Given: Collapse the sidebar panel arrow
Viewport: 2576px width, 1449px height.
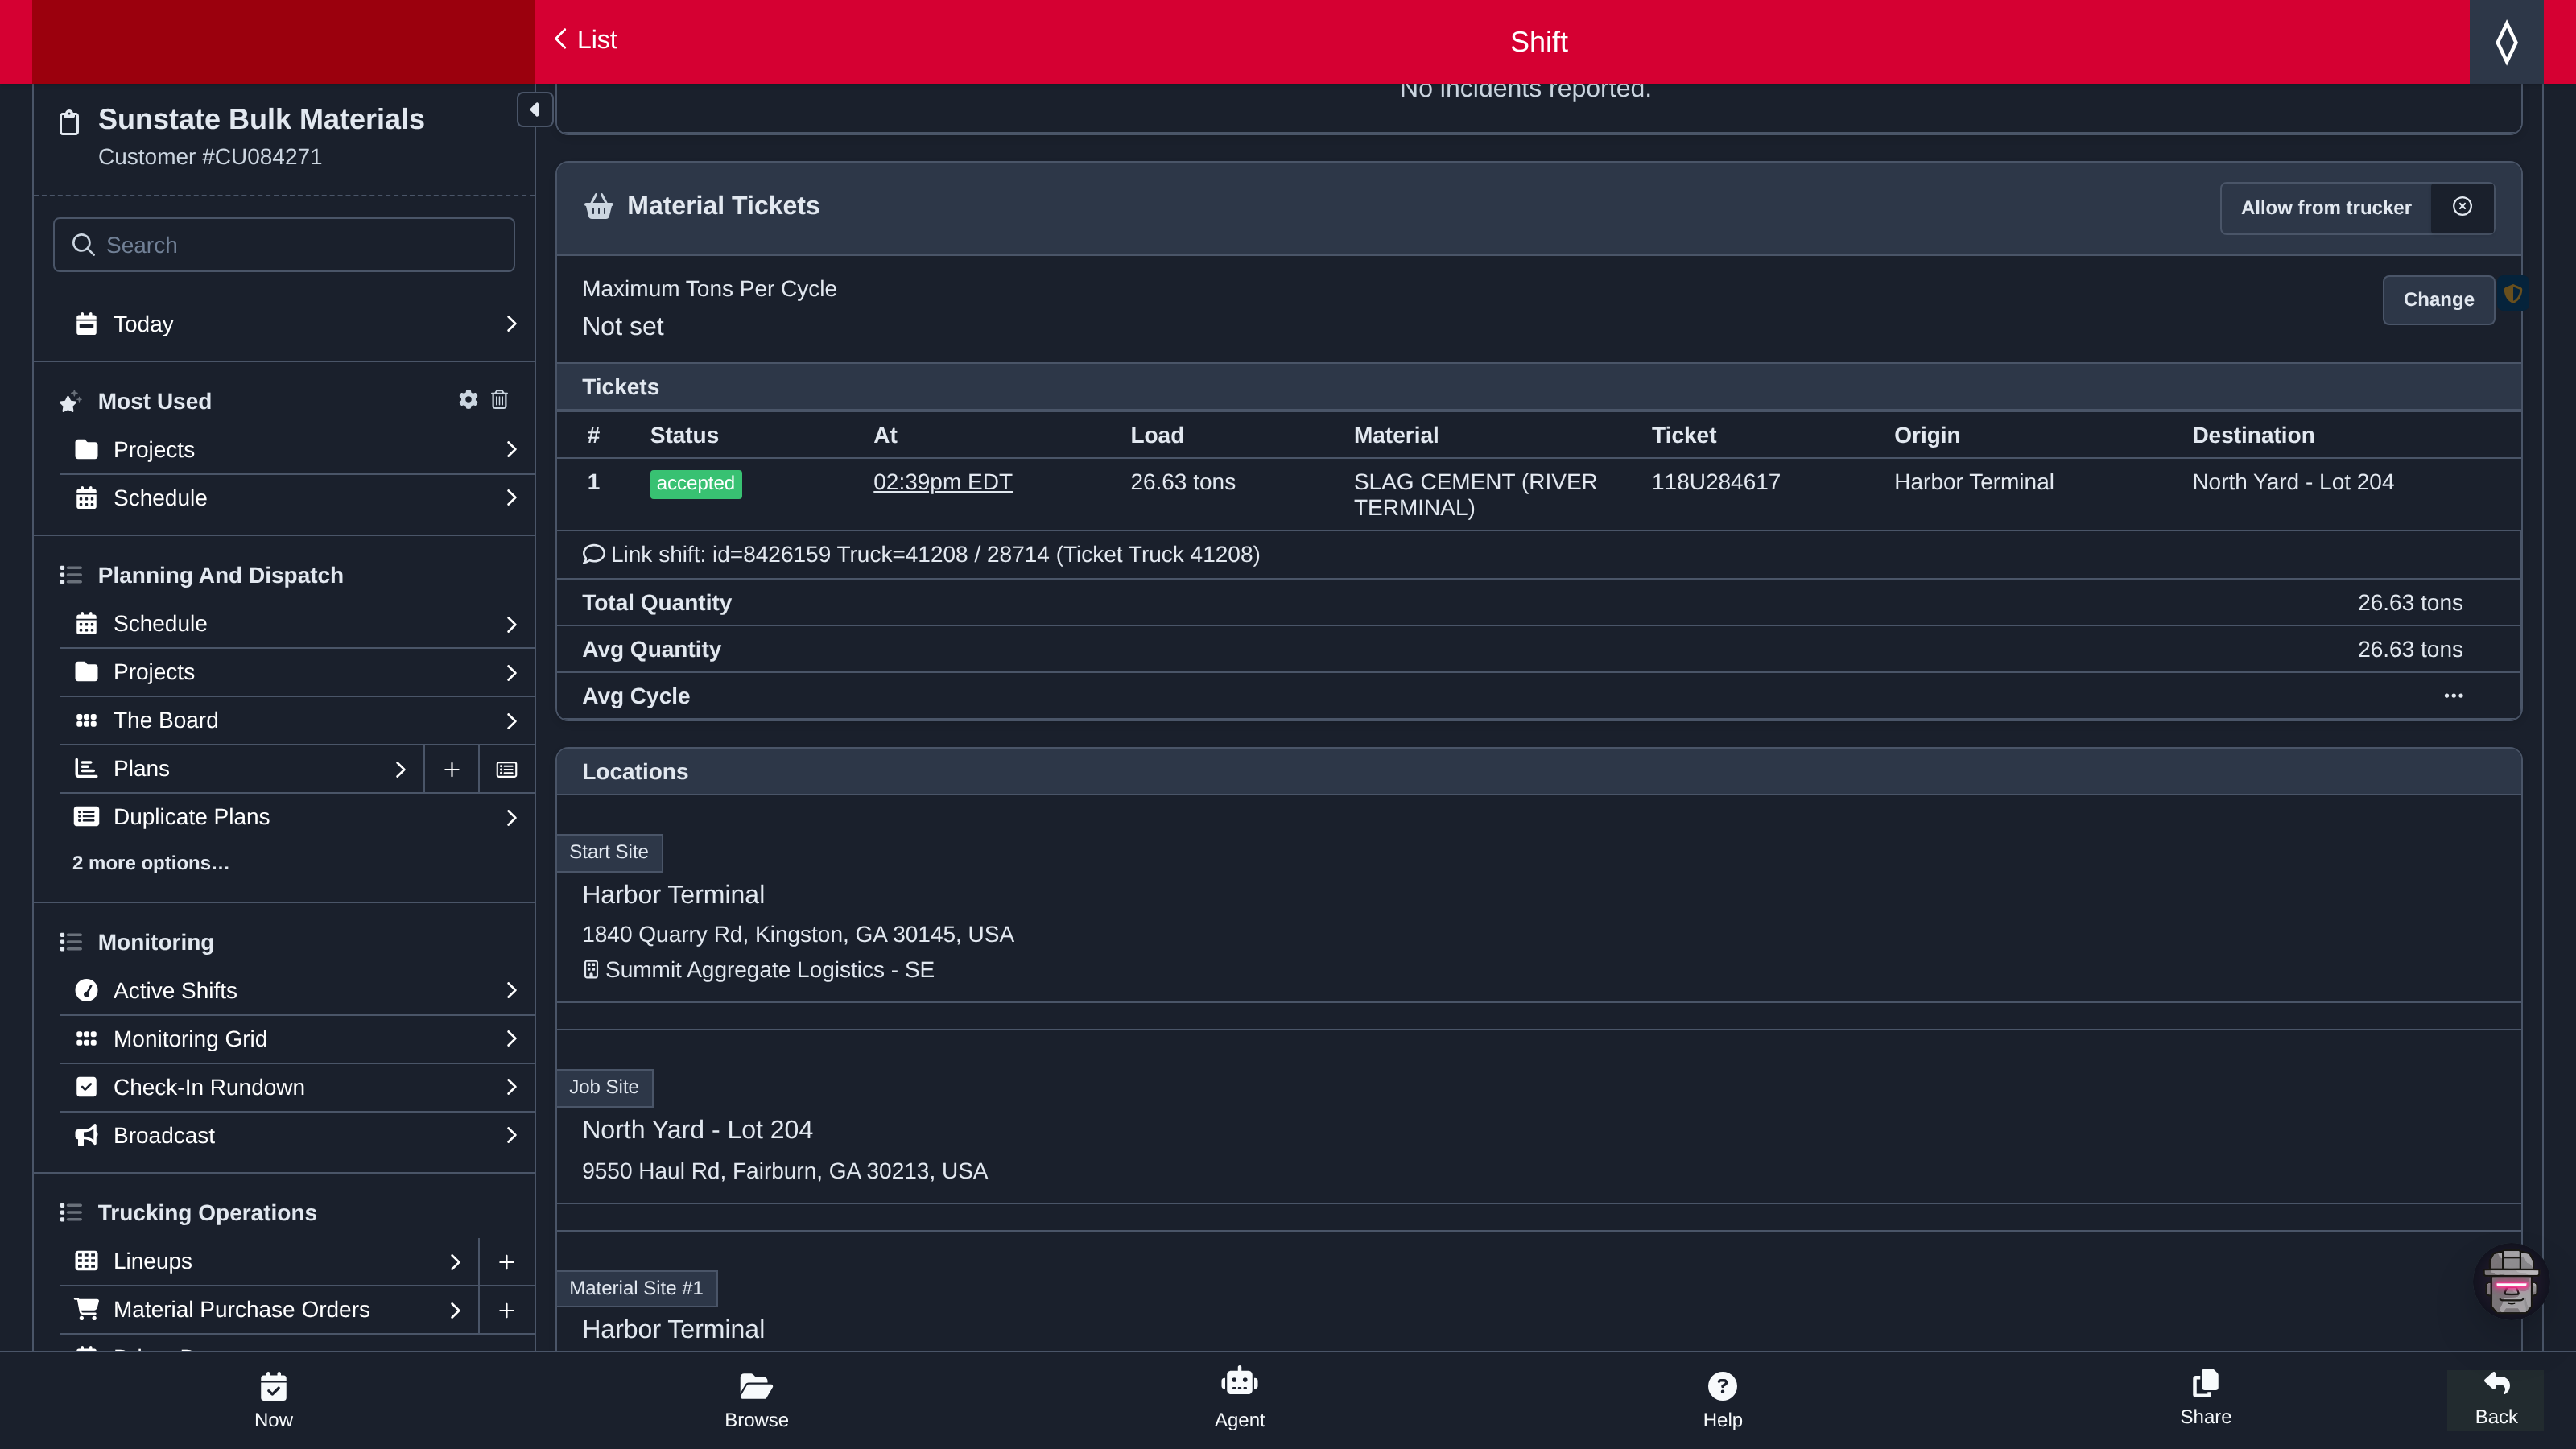Looking at the screenshot, I should coord(534,110).
